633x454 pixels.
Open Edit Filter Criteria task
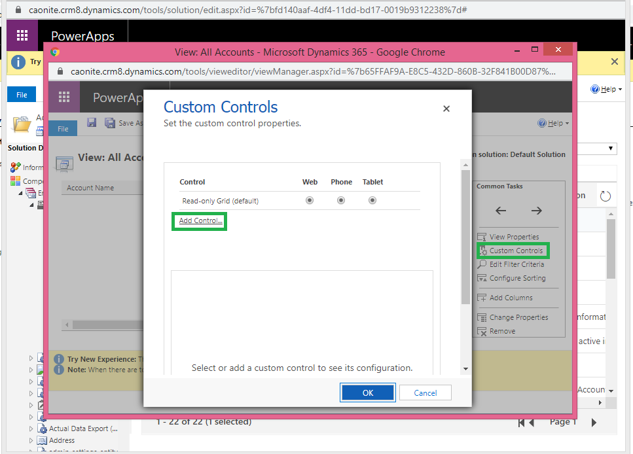coord(516,264)
